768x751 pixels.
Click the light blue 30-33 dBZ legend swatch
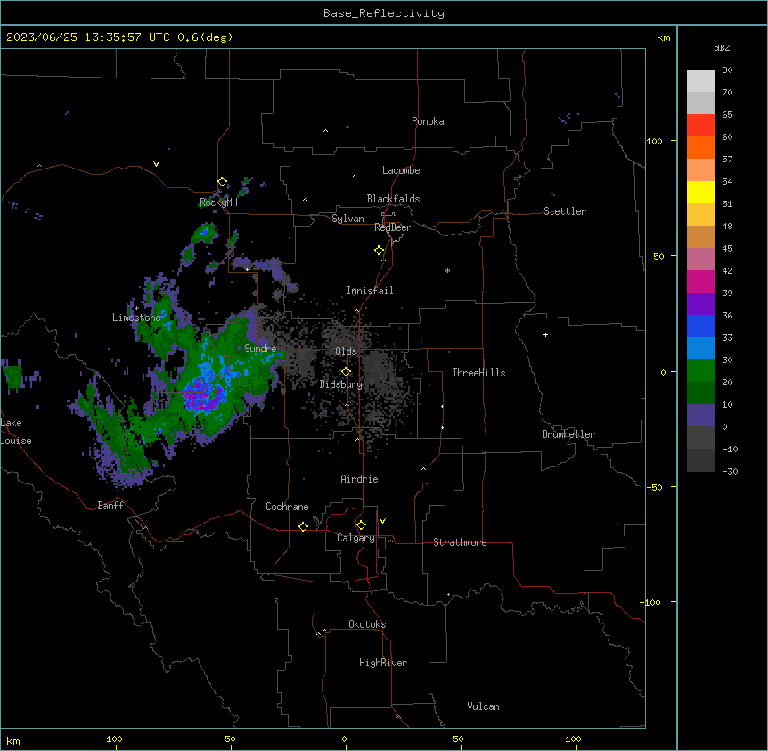[700, 348]
